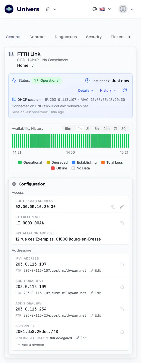Click the No Data legend swatch
141x363 pixels.
tap(73, 168)
